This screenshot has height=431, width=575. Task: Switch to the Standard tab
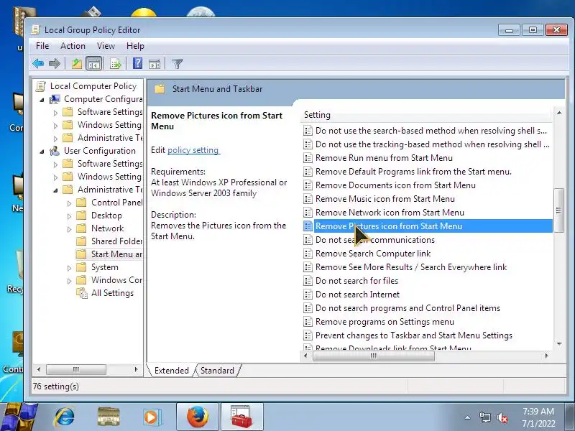(217, 371)
